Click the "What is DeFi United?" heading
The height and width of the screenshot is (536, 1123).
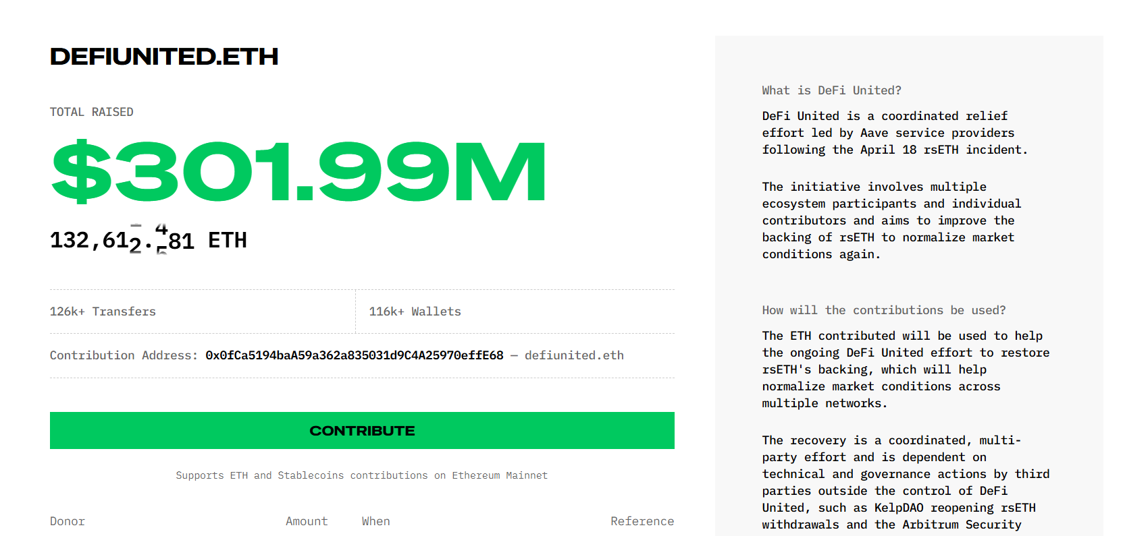pyautogui.click(x=831, y=90)
